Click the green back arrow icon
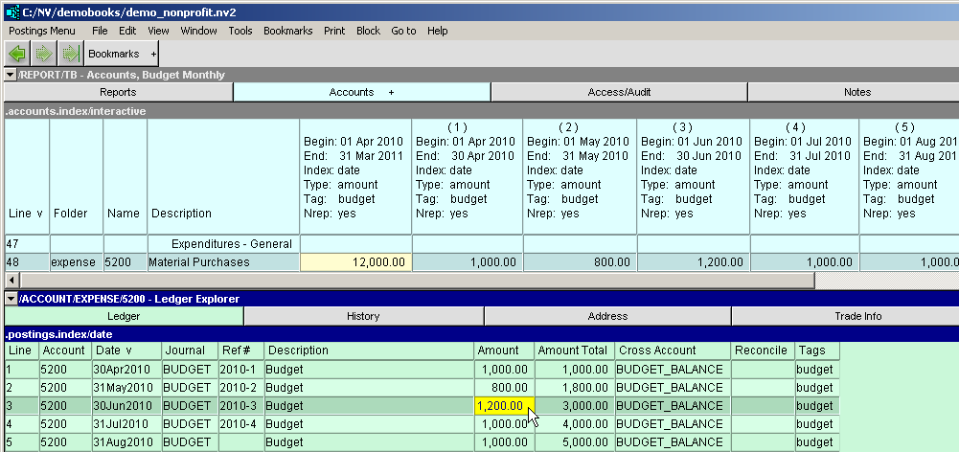 click(16, 54)
